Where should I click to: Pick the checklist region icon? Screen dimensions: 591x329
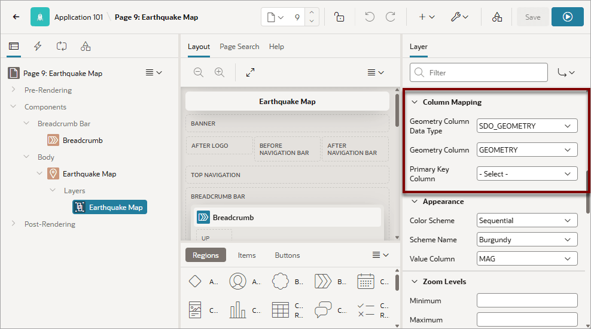[365, 310]
